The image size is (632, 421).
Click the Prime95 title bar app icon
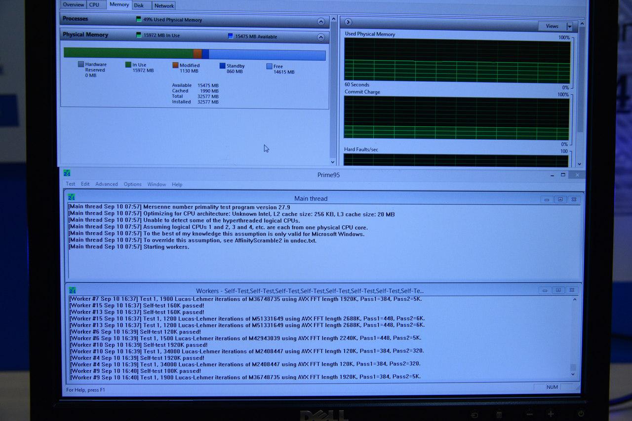(x=67, y=173)
